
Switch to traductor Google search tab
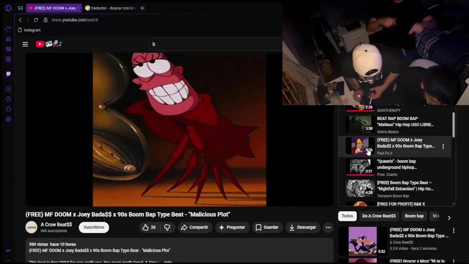(x=110, y=8)
